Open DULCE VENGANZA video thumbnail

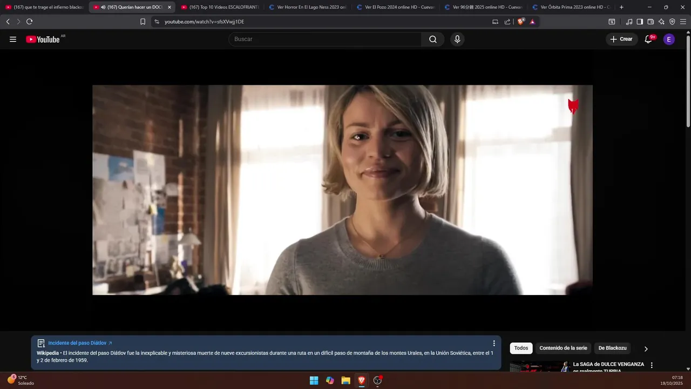pos(540,367)
